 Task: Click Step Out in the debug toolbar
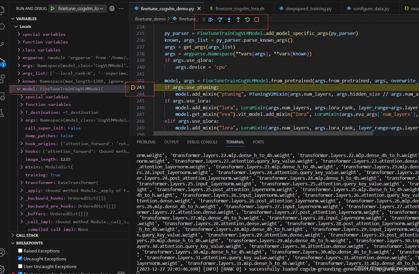(238, 20)
